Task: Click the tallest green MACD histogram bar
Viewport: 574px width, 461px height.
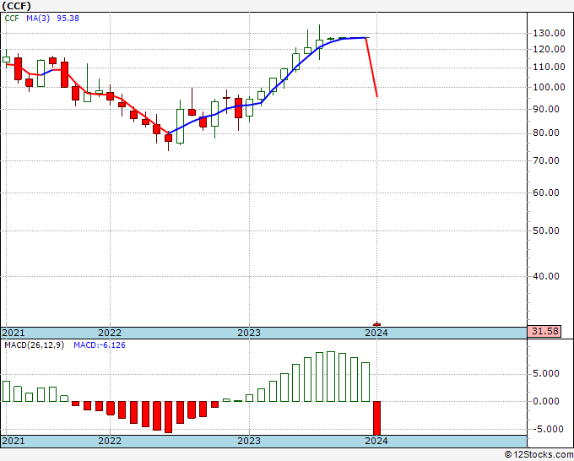Action: click(331, 377)
